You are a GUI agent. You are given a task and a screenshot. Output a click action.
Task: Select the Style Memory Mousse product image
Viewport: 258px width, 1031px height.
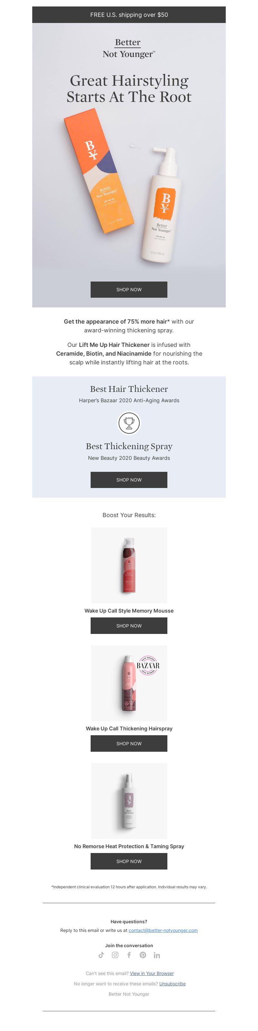(129, 565)
